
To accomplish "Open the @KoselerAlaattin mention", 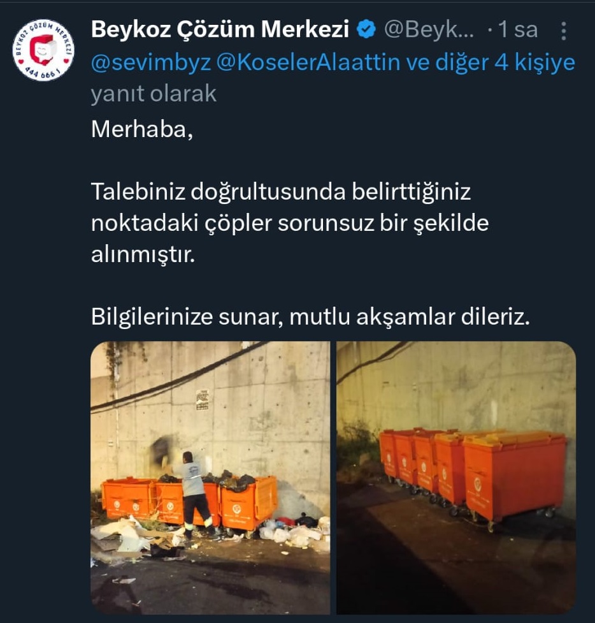I will click(308, 62).
